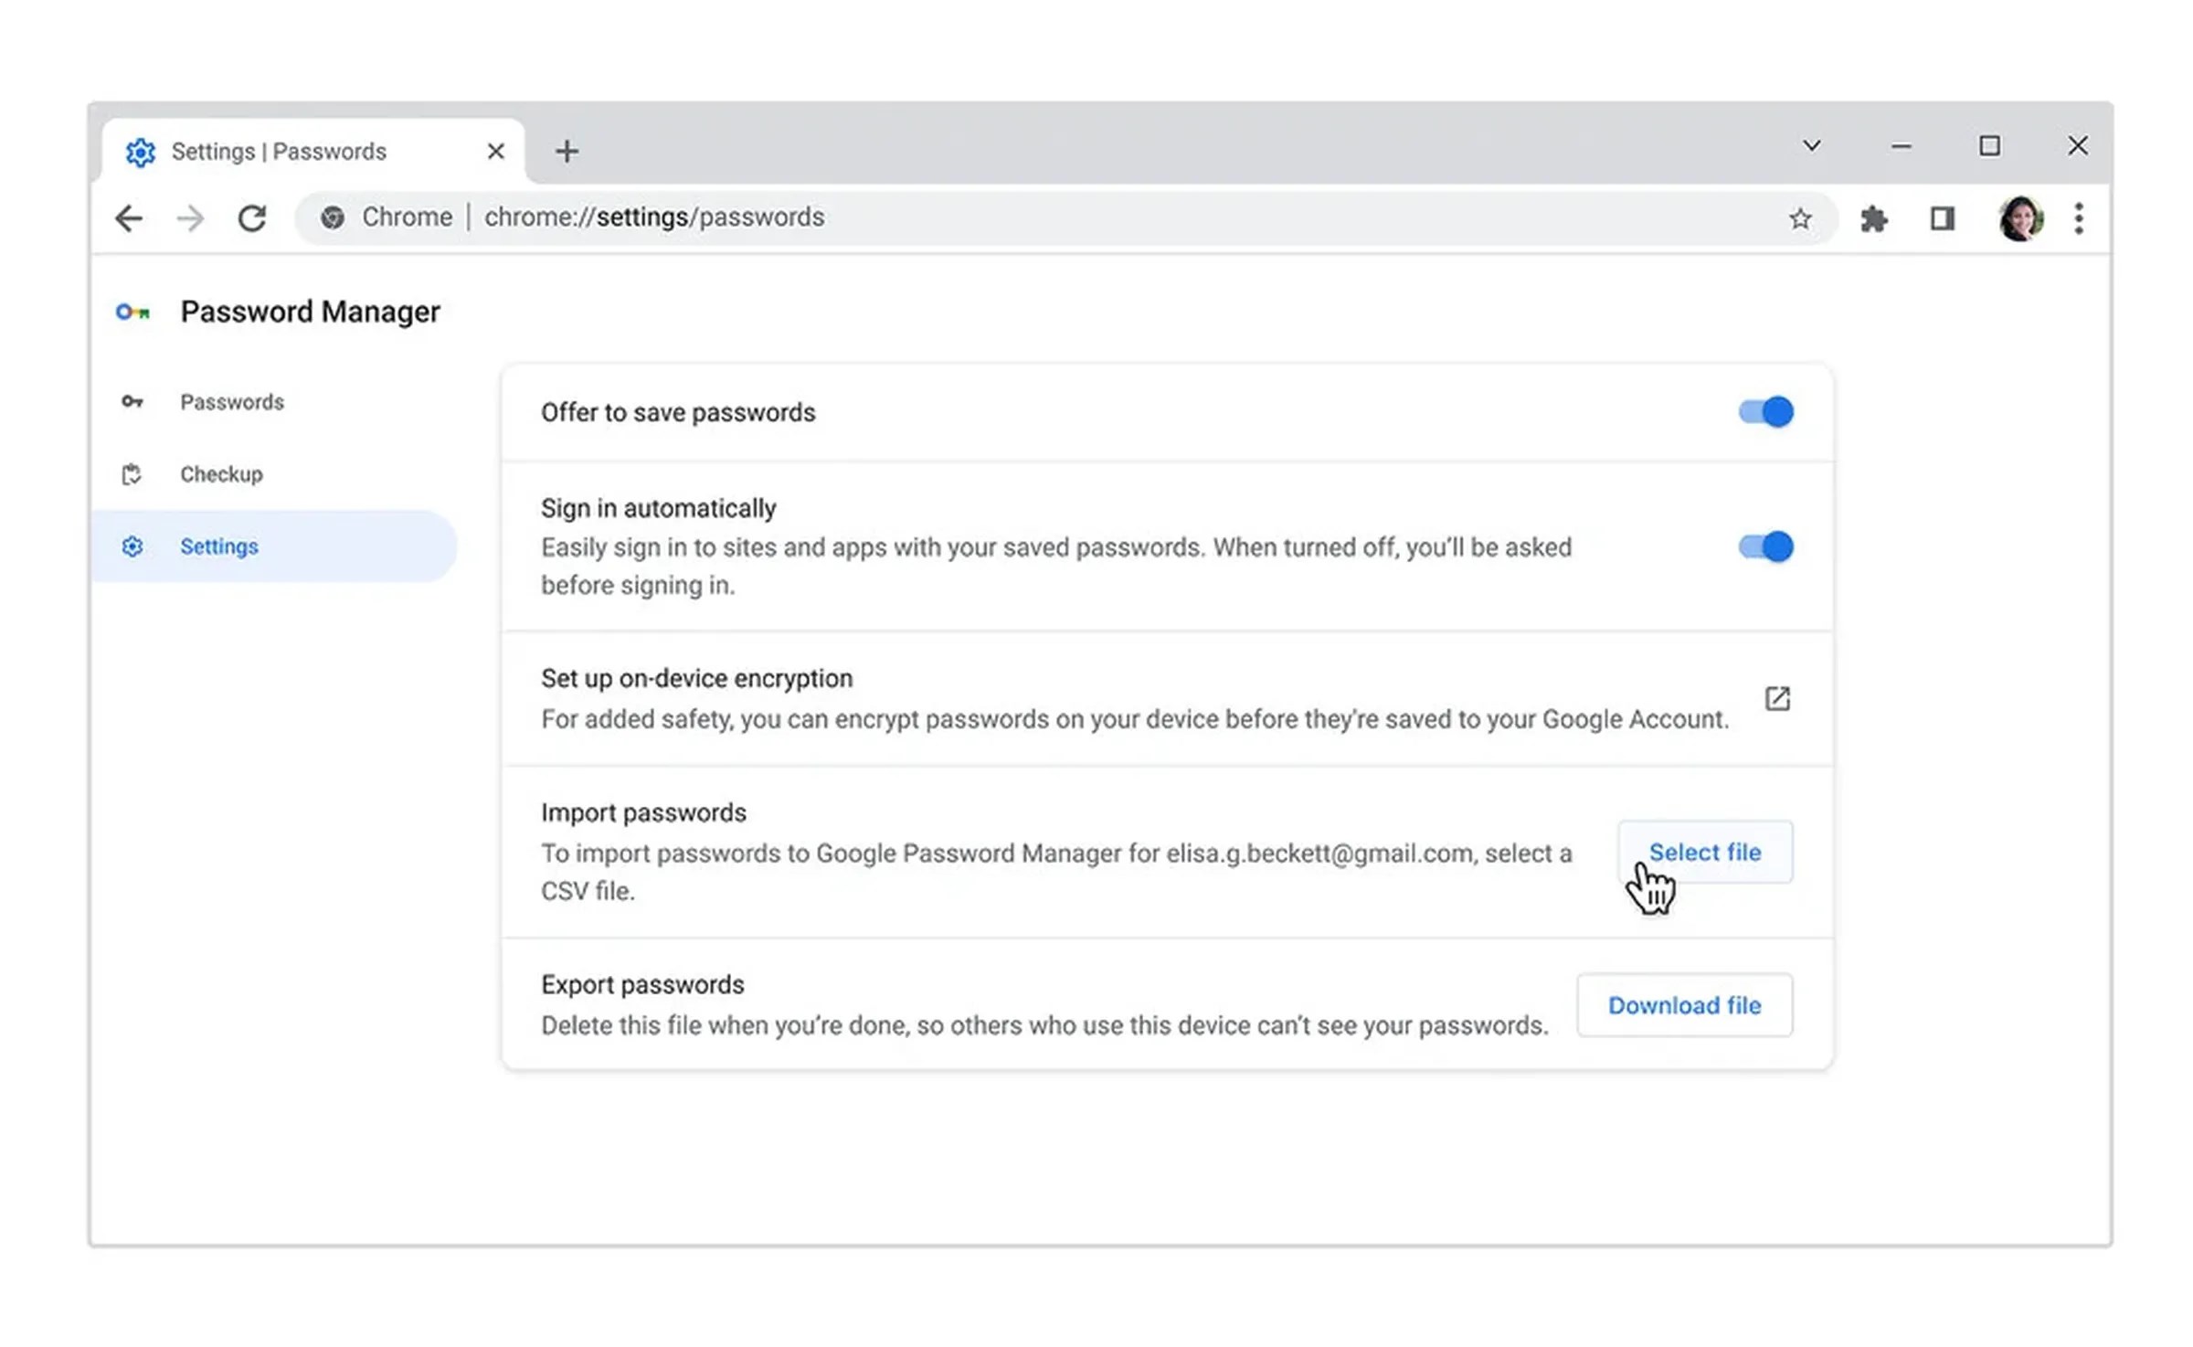
Task: Click the Checkup shield icon
Action: click(130, 473)
